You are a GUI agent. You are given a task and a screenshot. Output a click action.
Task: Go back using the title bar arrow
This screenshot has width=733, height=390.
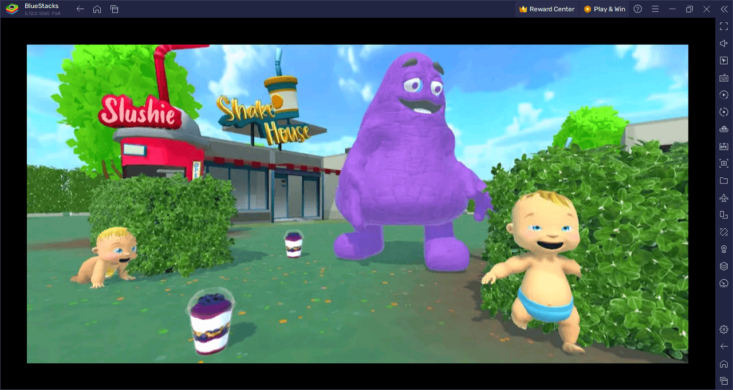click(x=80, y=9)
